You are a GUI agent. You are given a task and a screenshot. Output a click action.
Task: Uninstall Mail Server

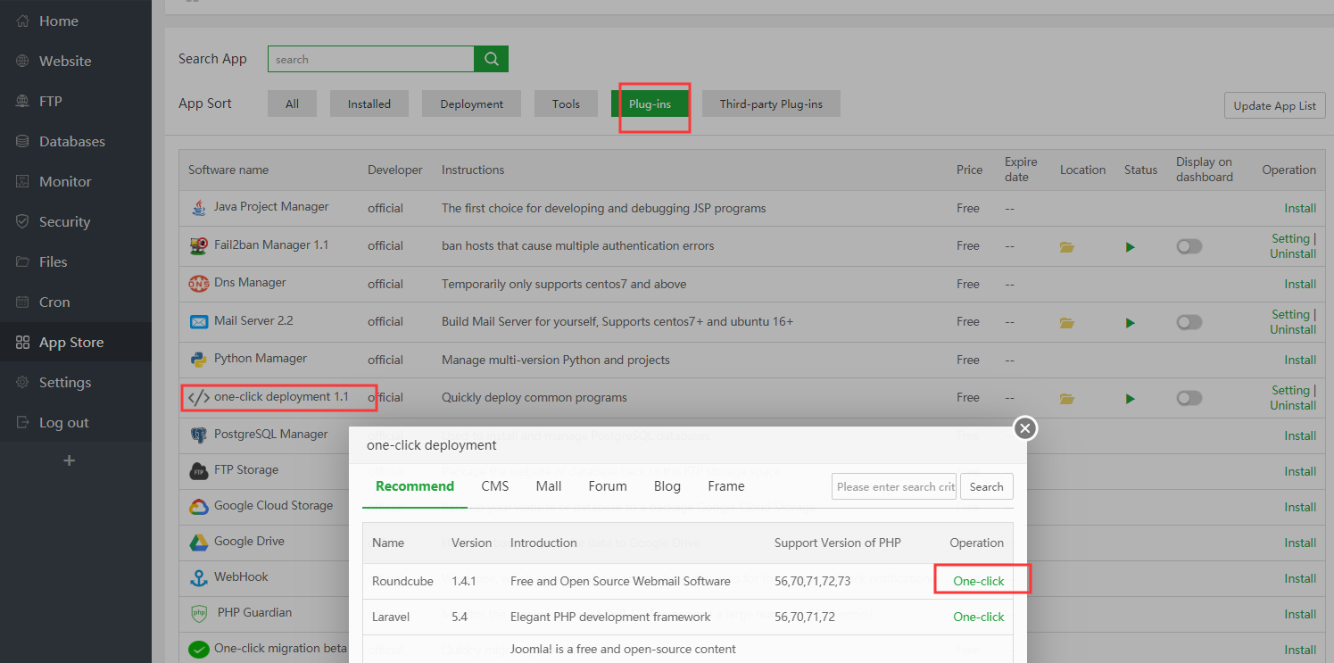pyautogui.click(x=1293, y=329)
